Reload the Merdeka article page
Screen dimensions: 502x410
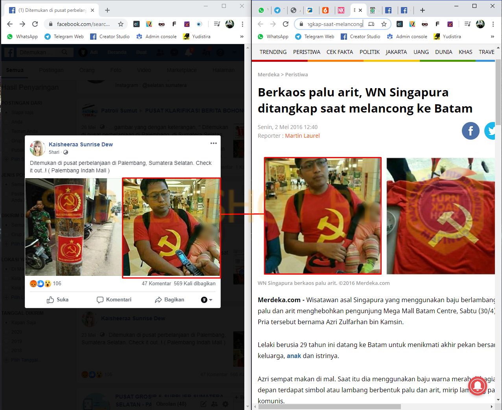coord(286,24)
